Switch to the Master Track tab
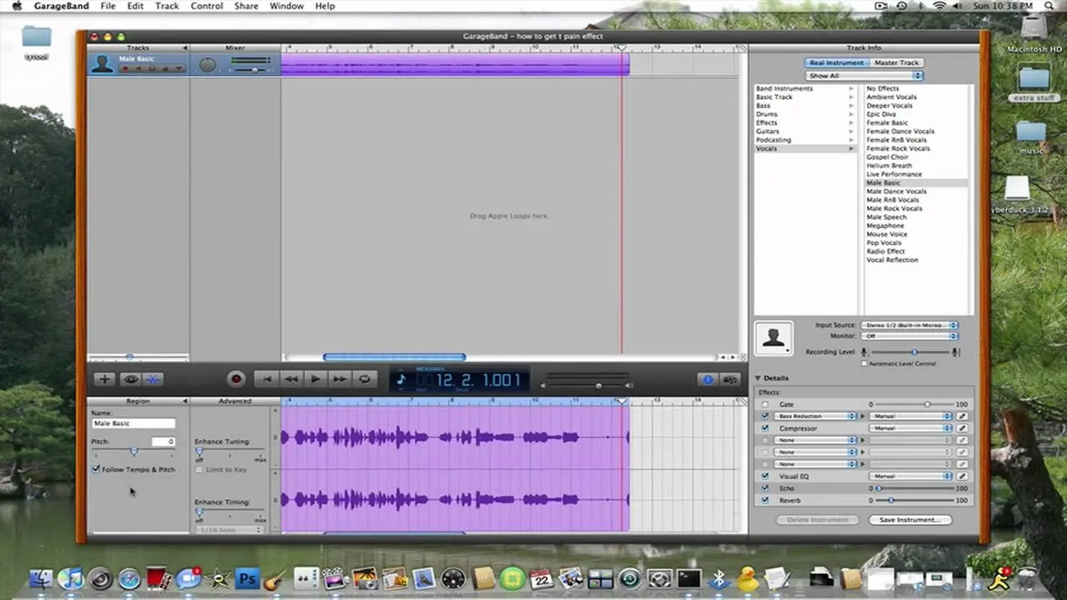 (x=897, y=62)
